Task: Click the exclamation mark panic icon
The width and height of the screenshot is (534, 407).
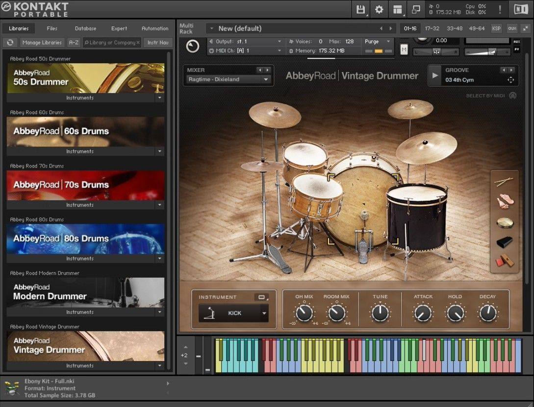Action: click(x=500, y=9)
